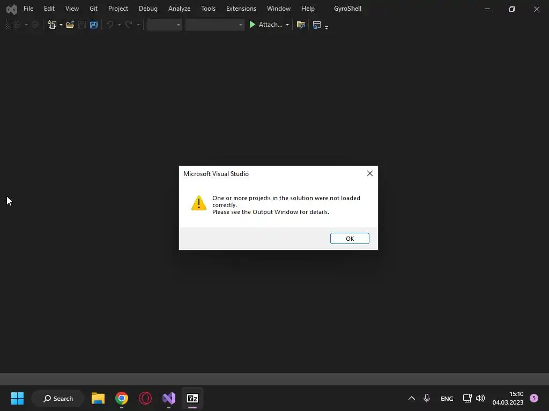Open the toolbar options overflow arrow
This screenshot has width=549, height=411.
[327, 27]
